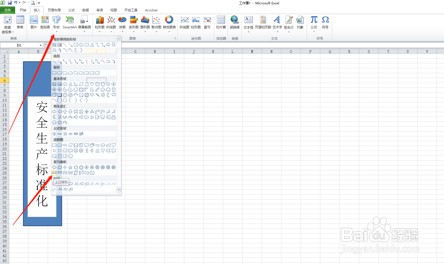Select the 5-point star shape

click(x=70, y=167)
